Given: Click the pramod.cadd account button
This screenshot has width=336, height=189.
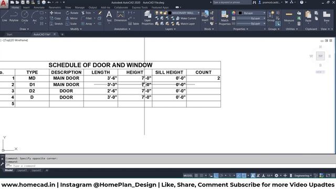Looking at the screenshot, I should coord(271,2).
